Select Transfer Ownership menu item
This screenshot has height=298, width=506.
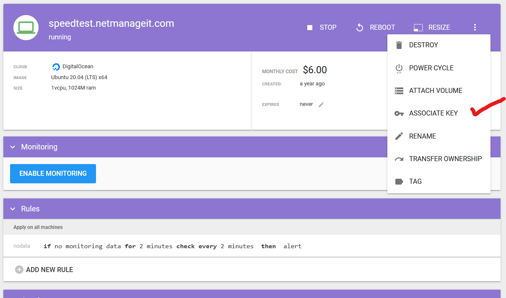[x=445, y=159]
